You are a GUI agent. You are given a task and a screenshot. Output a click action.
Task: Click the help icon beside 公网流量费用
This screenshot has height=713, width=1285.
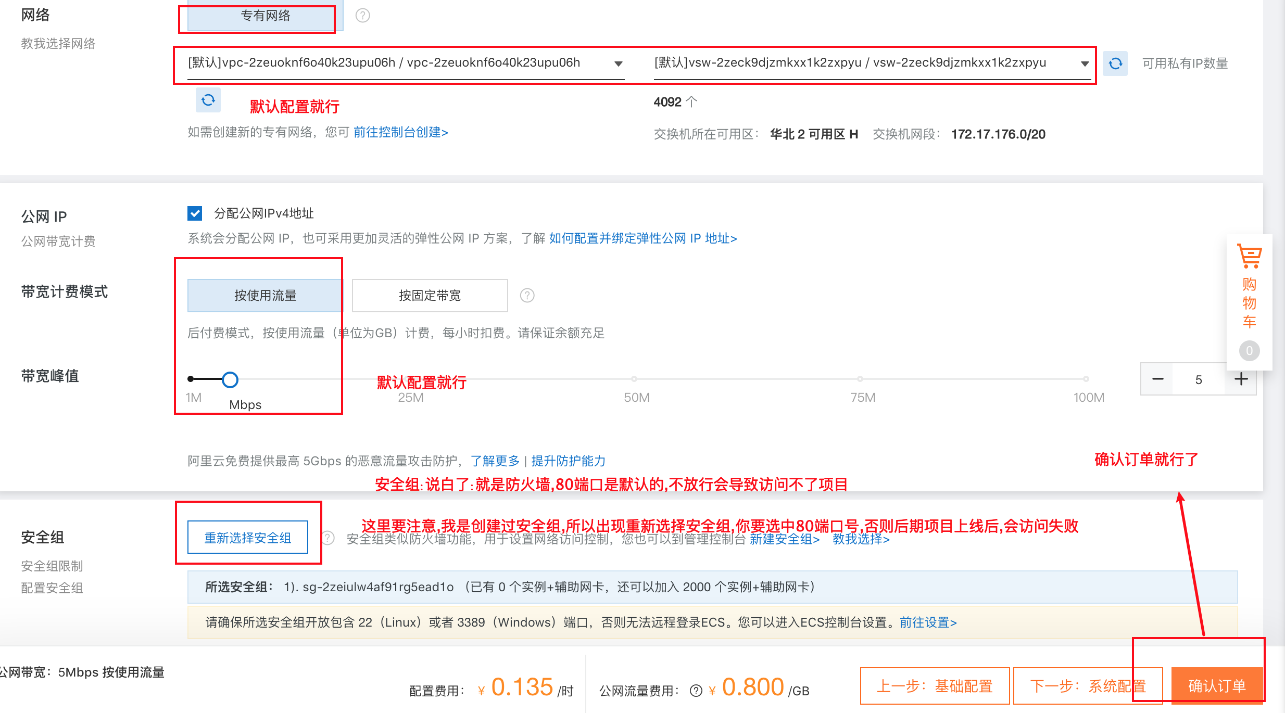click(696, 691)
